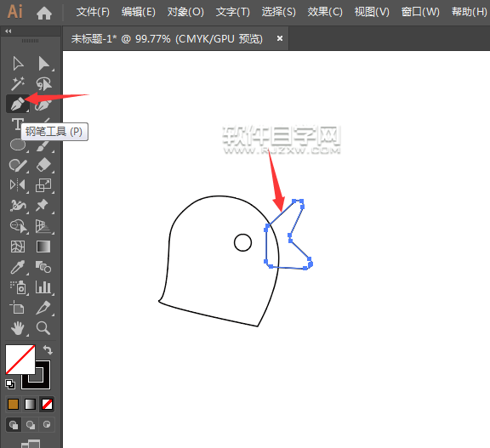The height and width of the screenshot is (448, 490).
Task: Activate the Pen tool
Action: pyautogui.click(x=18, y=104)
